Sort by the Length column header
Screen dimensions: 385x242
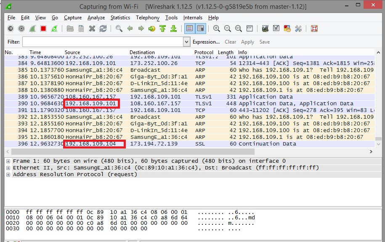click(x=227, y=52)
